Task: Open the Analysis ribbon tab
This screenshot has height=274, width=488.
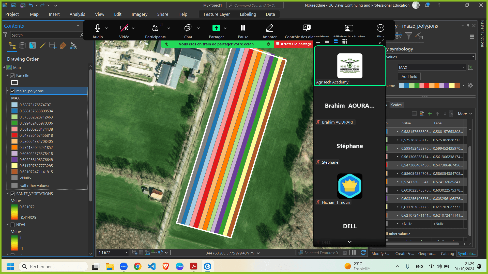Action: coord(77,14)
